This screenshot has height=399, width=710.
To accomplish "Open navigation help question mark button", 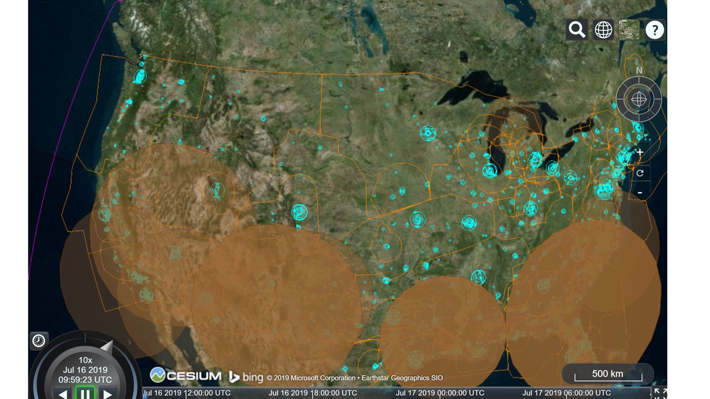I will (655, 30).
